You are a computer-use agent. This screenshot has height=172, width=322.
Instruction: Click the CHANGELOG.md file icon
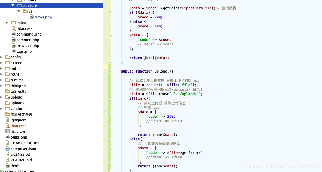point(8,143)
